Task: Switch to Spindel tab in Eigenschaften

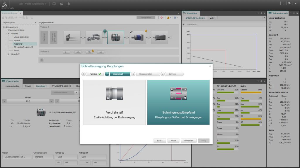Action: click(x=28, y=86)
